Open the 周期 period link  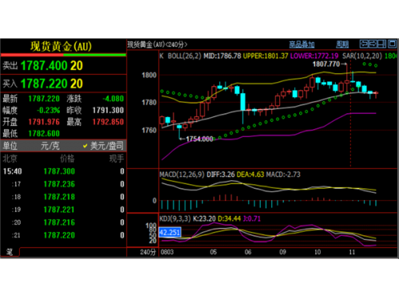[342, 45]
